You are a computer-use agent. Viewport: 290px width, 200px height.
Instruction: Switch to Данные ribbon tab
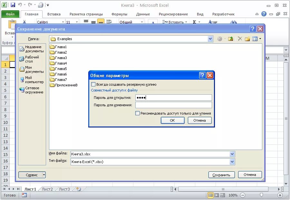[143, 14]
